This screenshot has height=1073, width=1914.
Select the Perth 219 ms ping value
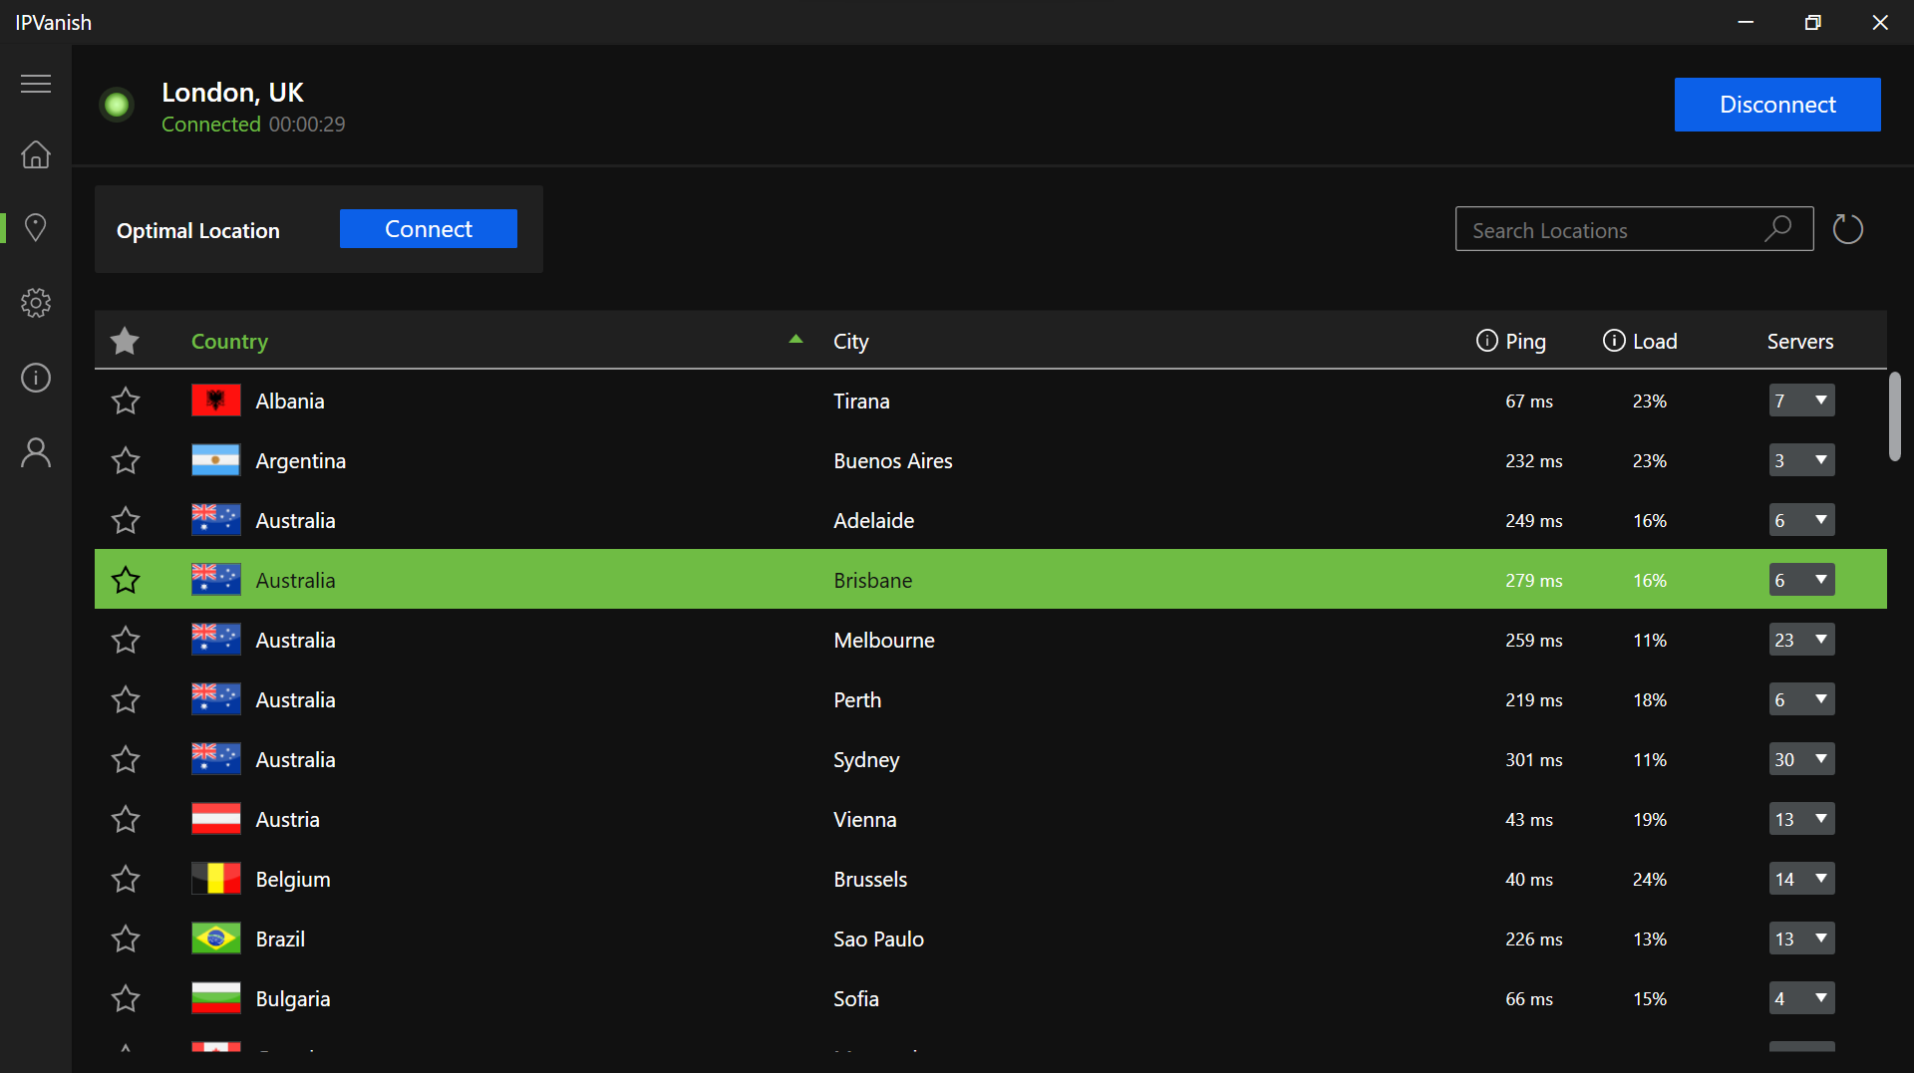point(1534,699)
